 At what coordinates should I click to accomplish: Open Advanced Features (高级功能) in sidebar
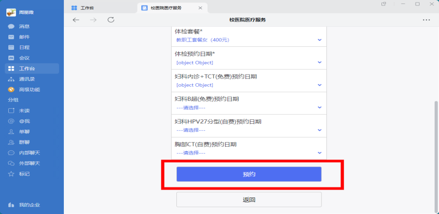(29, 90)
